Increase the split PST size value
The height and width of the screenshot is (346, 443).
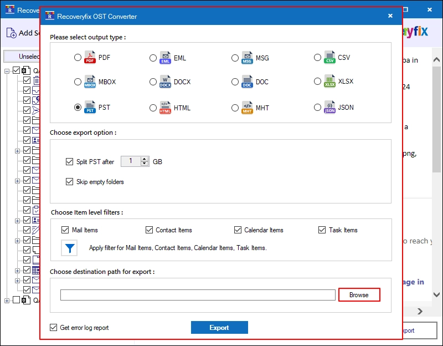(x=145, y=159)
